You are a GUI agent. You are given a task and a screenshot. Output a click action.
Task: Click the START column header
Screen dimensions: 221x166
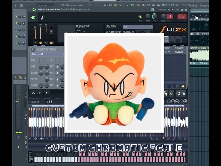click(x=179, y=48)
